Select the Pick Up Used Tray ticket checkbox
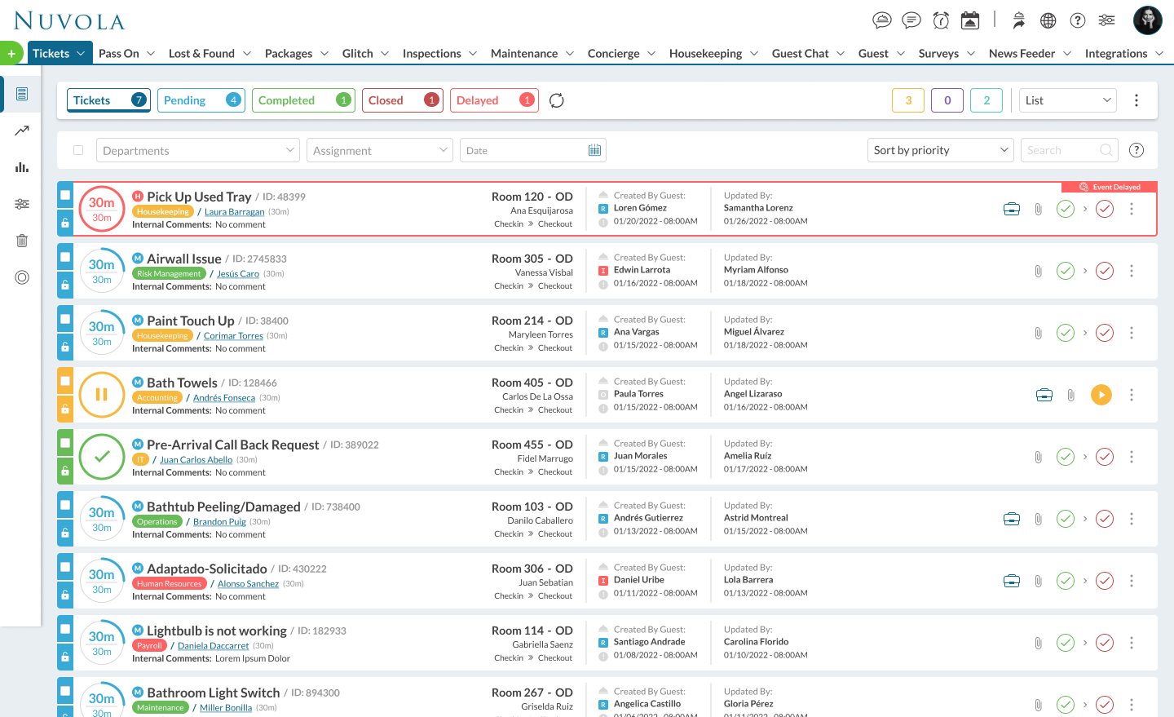Image resolution: width=1174 pixels, height=717 pixels. [x=65, y=196]
